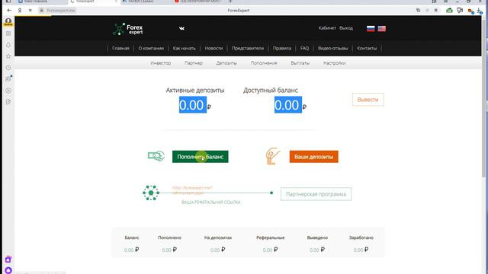
Task: Open the Главная menu item
Action: (x=120, y=48)
